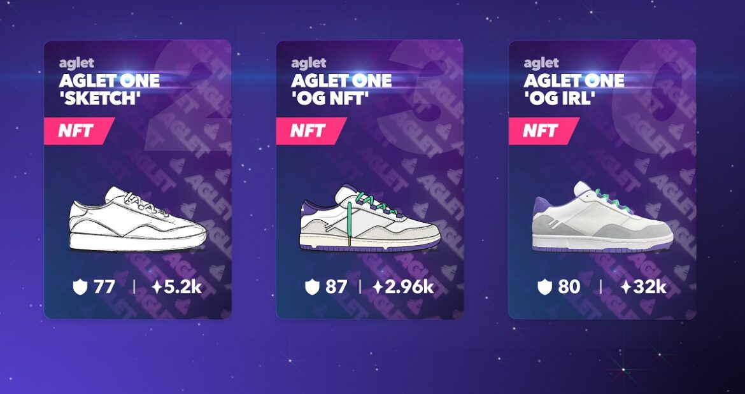The image size is (745, 394).
Task: Click the pink NFT badge on the Sketch card
Action: tap(80, 130)
